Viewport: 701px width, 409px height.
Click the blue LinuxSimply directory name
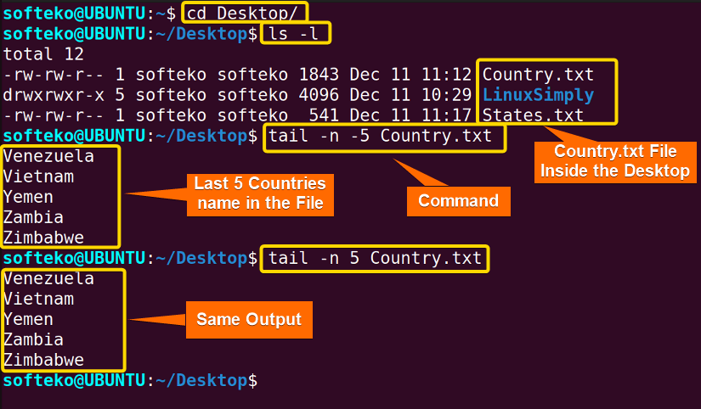538,95
